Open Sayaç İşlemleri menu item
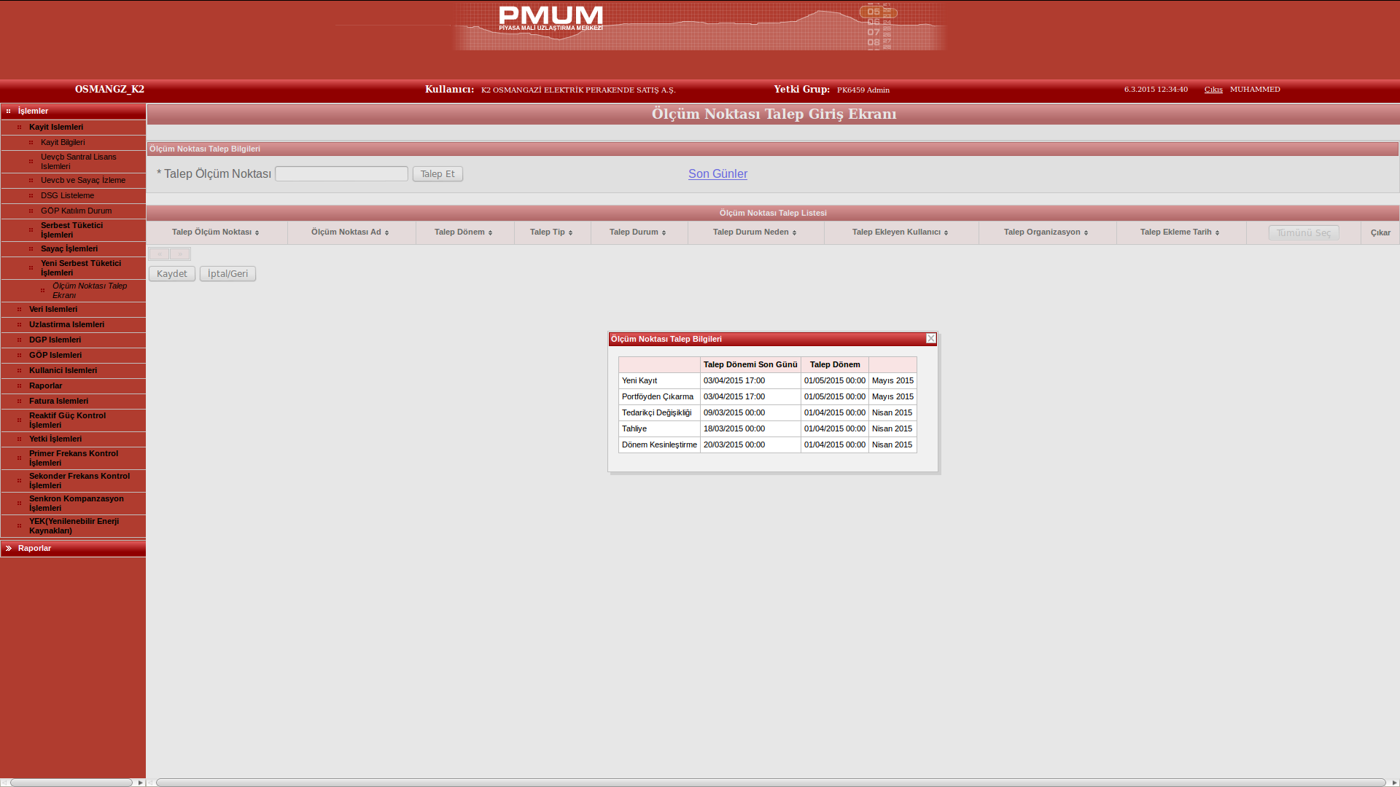Viewport: 1400px width, 787px height. 69,249
